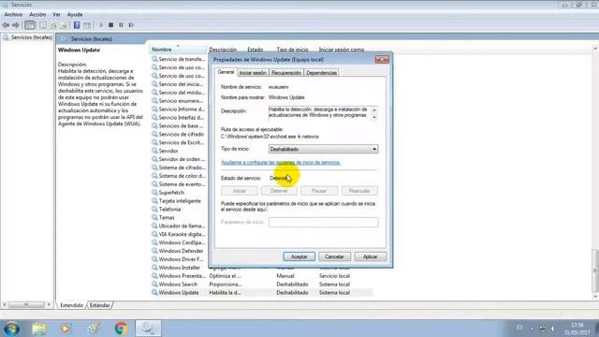The height and width of the screenshot is (337, 599).
Task: Click the Restart Service icon in toolbar
Action: pyautogui.click(x=131, y=25)
